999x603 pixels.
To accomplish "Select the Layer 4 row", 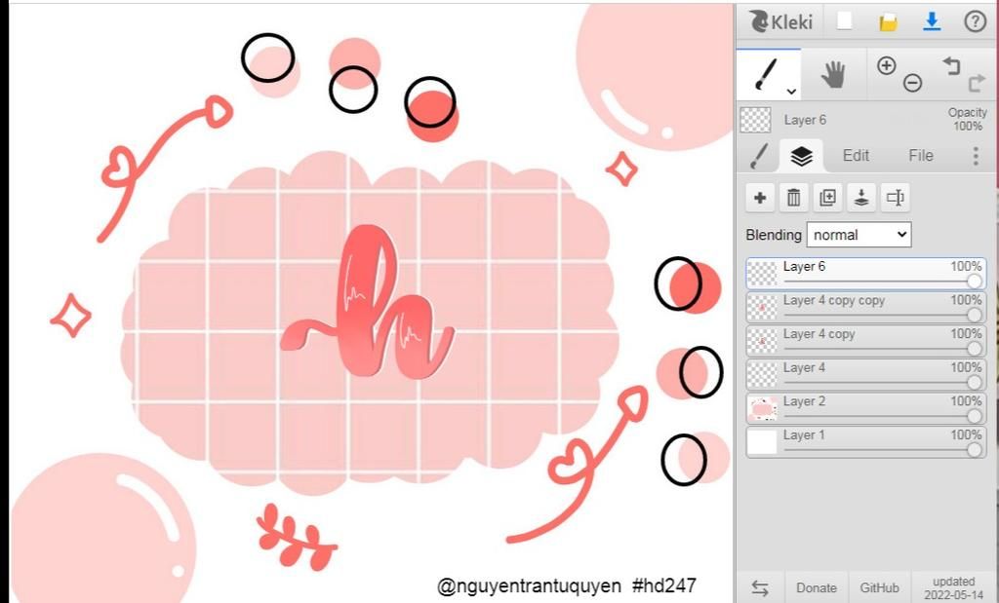I will click(866, 375).
